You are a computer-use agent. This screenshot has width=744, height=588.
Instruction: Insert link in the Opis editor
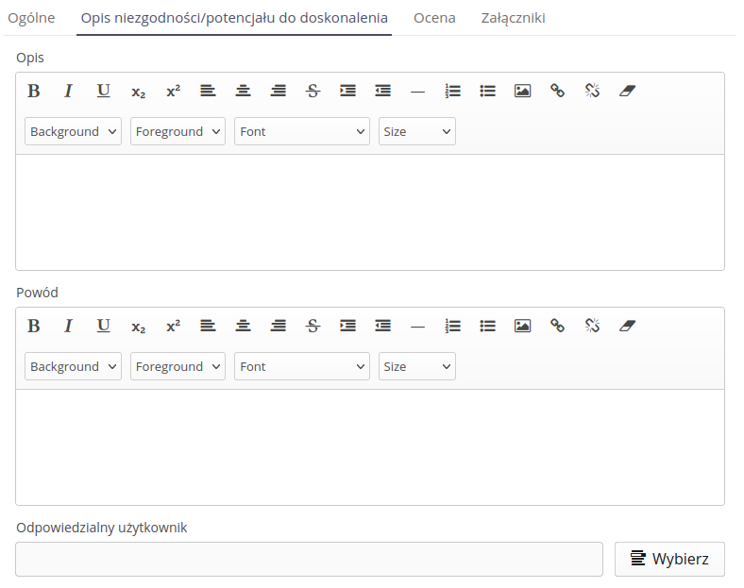[557, 91]
